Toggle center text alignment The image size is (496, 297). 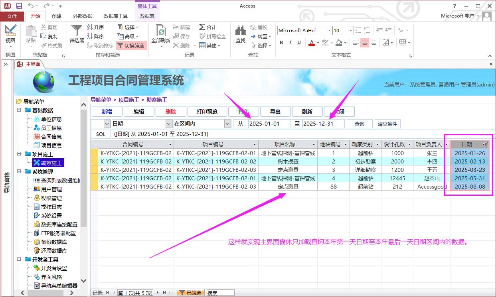pyautogui.click(x=364, y=43)
